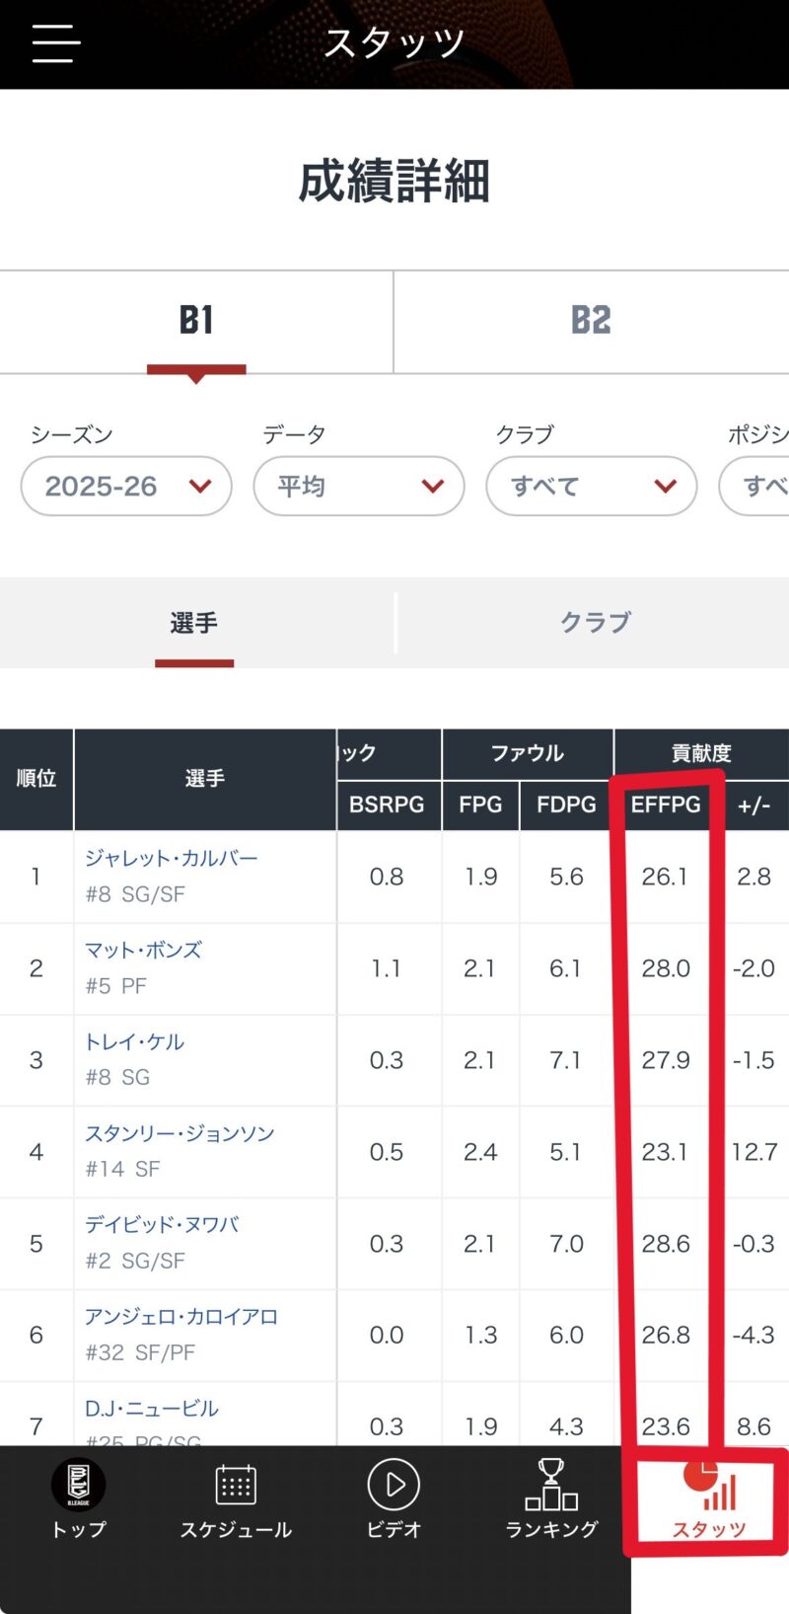This screenshot has height=1614, width=789.
Task: Select the クラブ clubs tab
Action: point(595,623)
